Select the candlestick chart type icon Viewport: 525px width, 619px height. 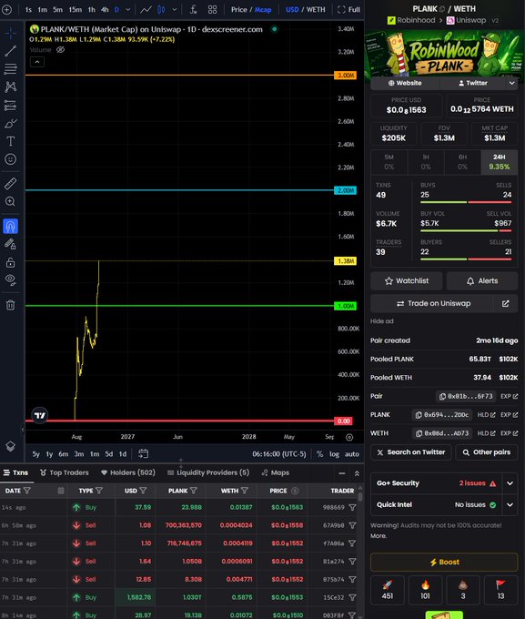[x=161, y=9]
